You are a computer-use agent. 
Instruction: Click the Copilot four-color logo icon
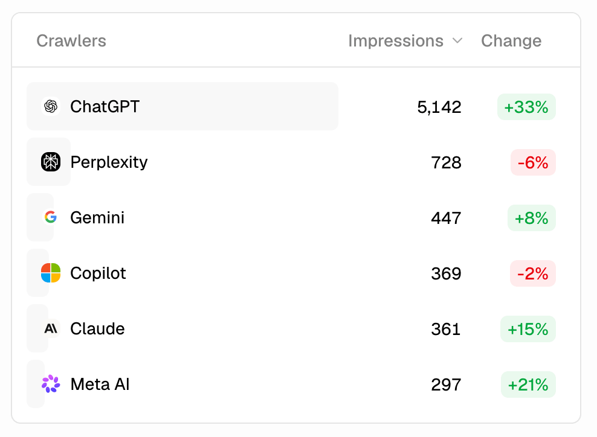point(51,273)
